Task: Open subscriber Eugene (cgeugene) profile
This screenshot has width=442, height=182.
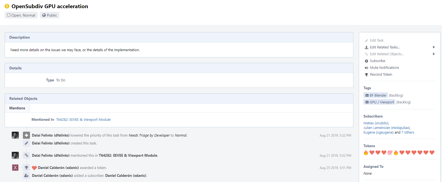Action: 378,132
